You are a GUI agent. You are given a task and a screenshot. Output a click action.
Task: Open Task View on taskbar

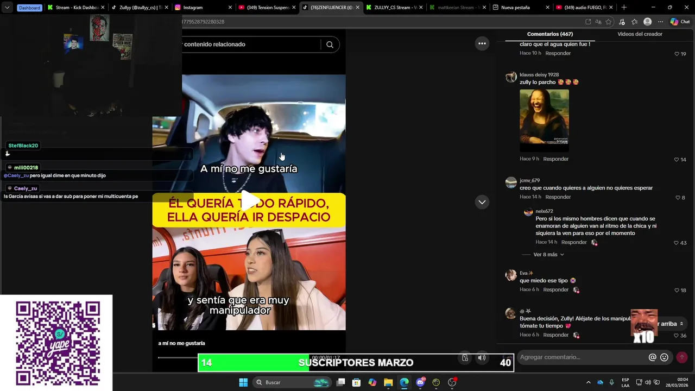341,382
